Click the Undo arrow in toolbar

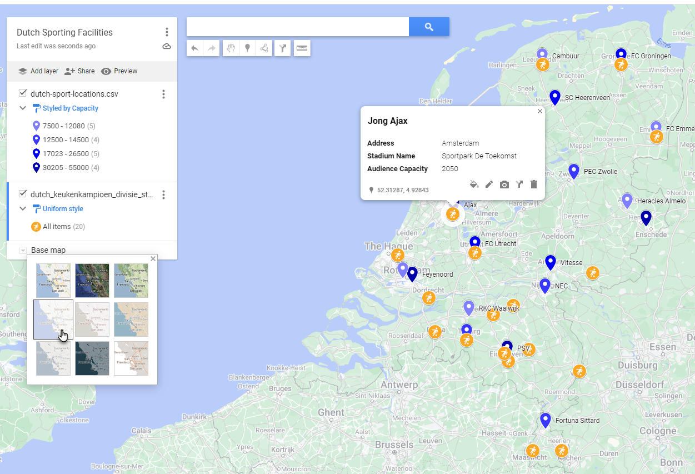195,48
